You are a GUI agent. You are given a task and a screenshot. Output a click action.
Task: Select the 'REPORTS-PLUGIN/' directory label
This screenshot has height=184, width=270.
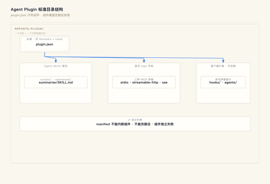(29, 29)
